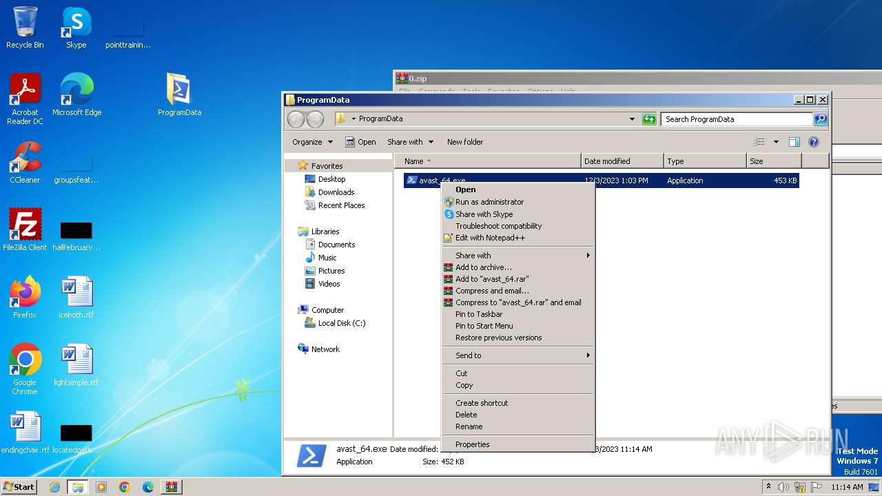The height and width of the screenshot is (496, 882).
Task: Expand the Send to submenu
Action: tap(518, 355)
